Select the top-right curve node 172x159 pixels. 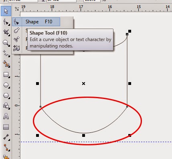[x=127, y=34]
